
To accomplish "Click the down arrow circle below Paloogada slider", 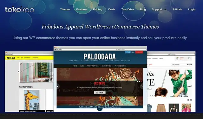I will click(x=100, y=109).
